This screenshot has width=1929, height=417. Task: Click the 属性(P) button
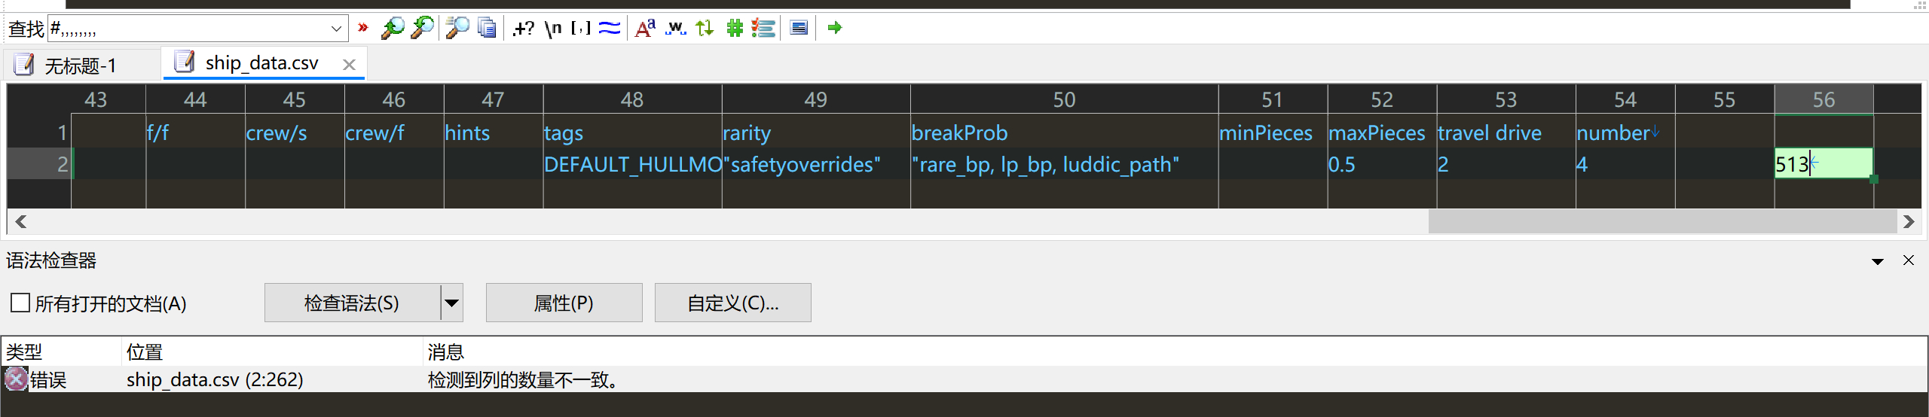tap(564, 303)
